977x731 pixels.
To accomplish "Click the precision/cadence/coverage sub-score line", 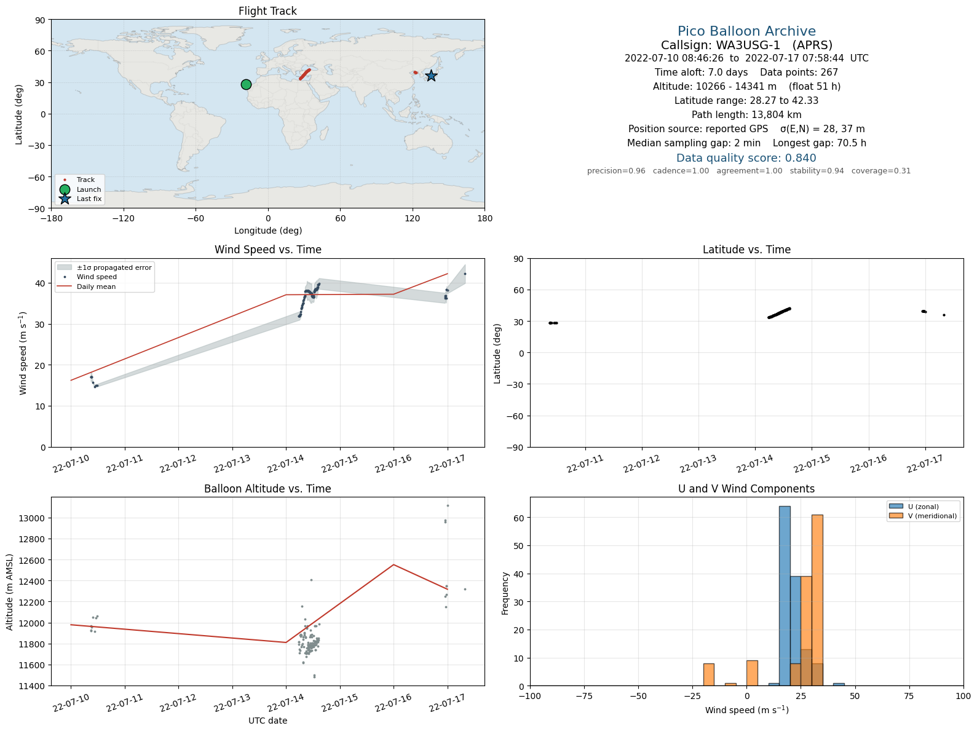I will pyautogui.click(x=749, y=171).
